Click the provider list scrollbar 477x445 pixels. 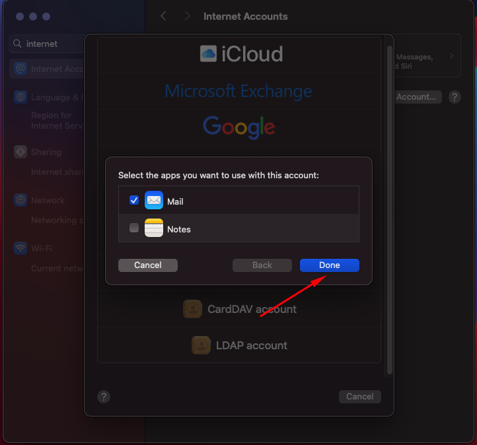389,210
